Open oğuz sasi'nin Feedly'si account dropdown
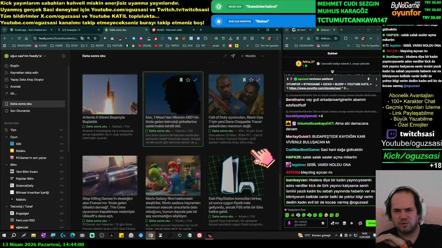This screenshot has height=248, width=442. pyautogui.click(x=25, y=56)
